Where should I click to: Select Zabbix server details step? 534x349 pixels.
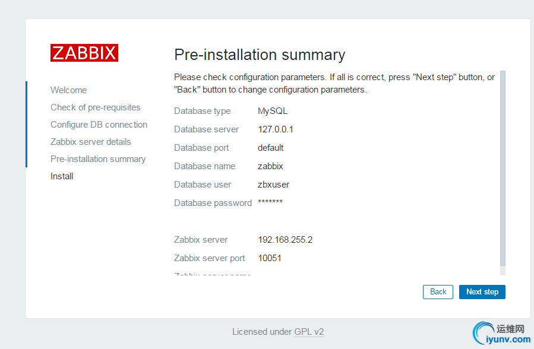(x=91, y=142)
